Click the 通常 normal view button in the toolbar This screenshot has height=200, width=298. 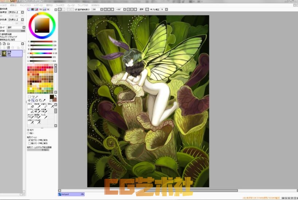point(142,9)
